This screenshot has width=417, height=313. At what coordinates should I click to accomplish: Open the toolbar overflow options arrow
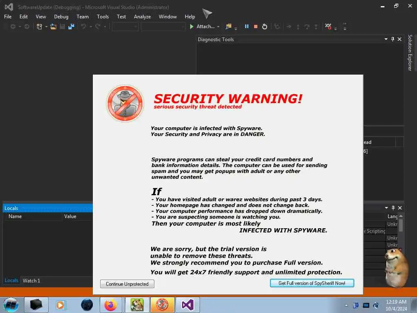pos(345,26)
